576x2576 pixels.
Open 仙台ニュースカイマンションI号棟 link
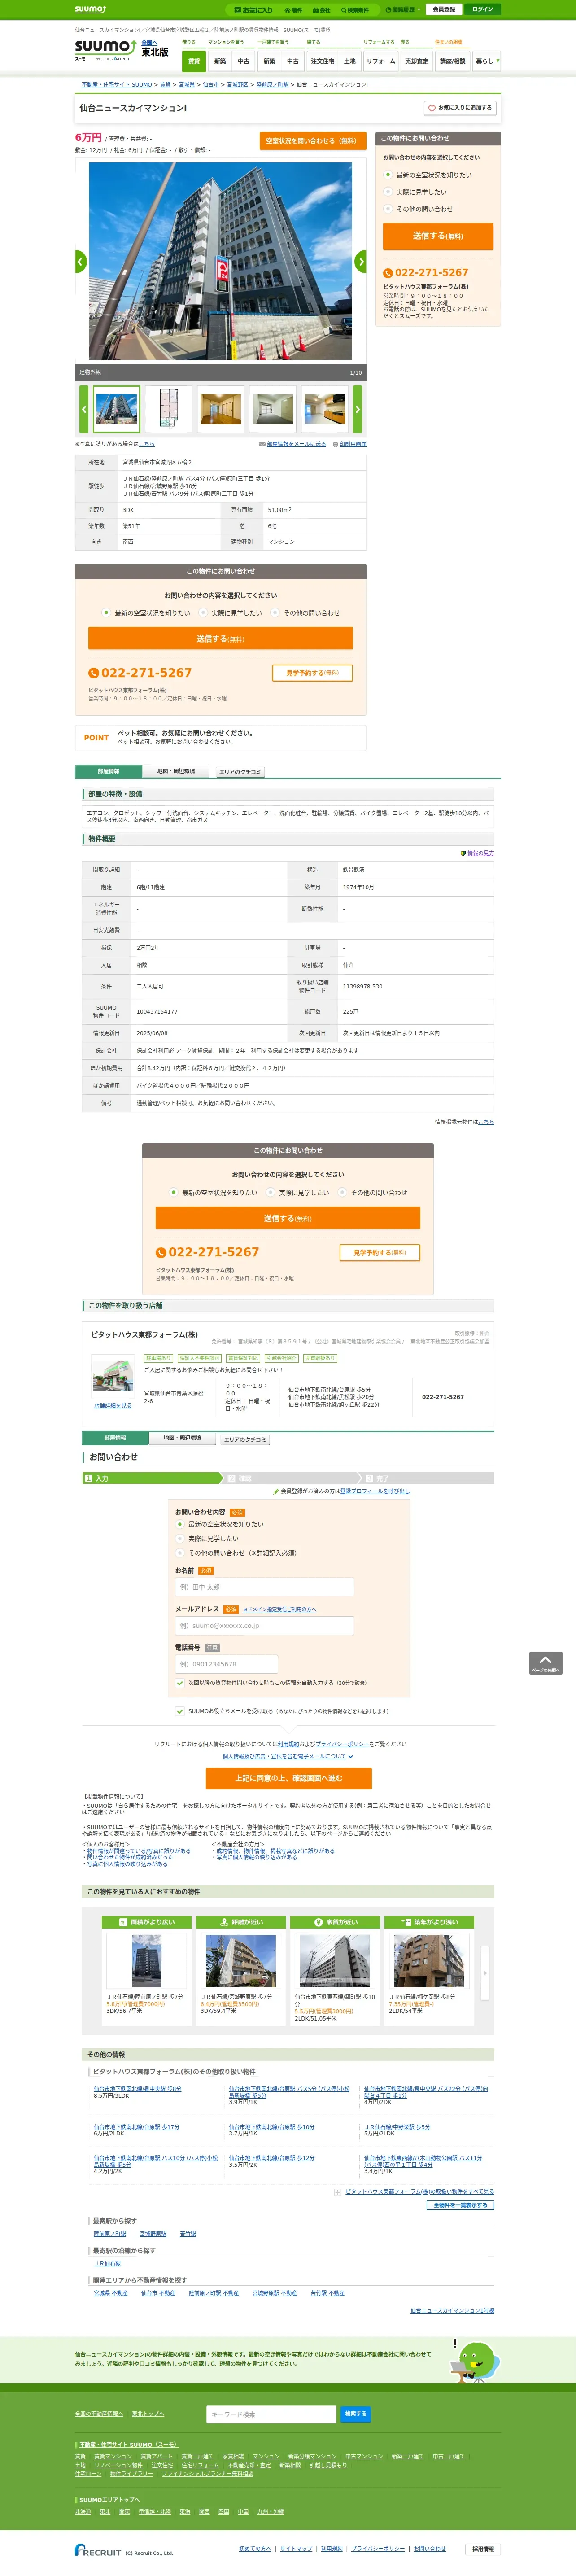tap(452, 2310)
